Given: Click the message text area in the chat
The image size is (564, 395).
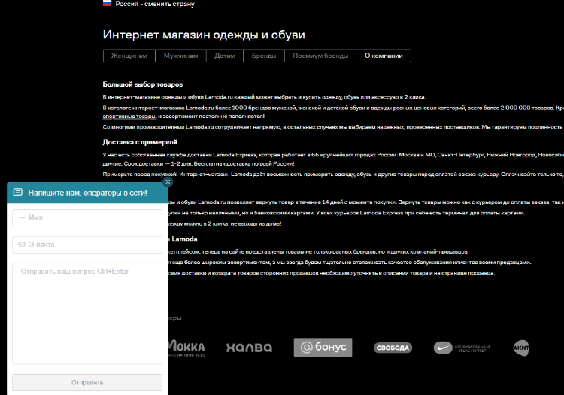Looking at the screenshot, I should 87,314.
